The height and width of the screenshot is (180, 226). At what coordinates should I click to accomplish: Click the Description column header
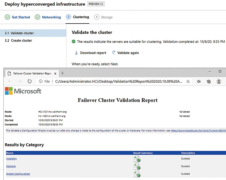click(x=188, y=153)
